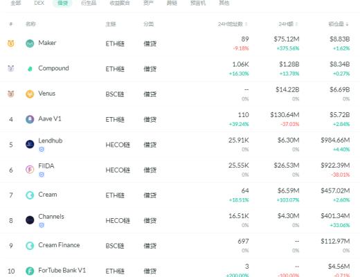Click the Channels logo icon
The image size is (360, 277).
coord(30,220)
